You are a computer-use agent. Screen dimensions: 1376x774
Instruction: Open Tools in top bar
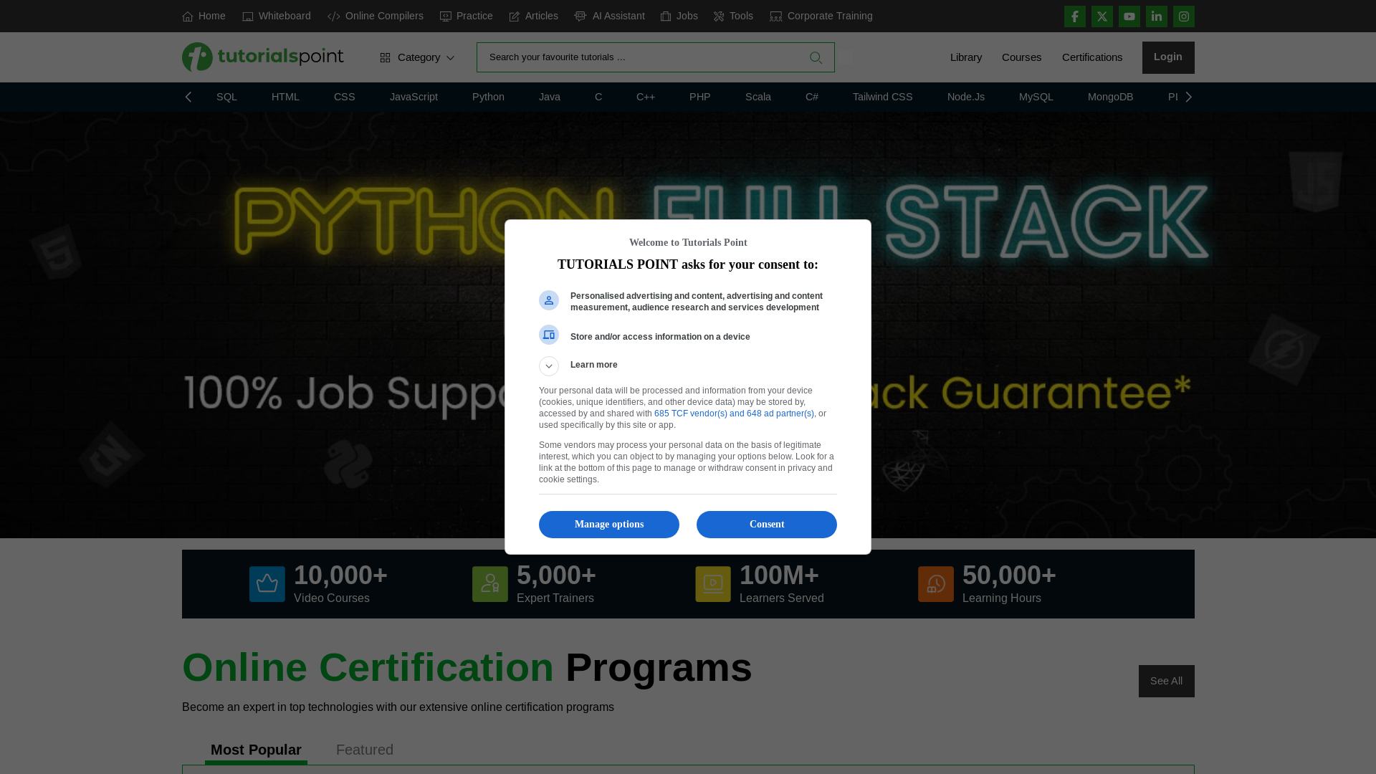point(734,16)
